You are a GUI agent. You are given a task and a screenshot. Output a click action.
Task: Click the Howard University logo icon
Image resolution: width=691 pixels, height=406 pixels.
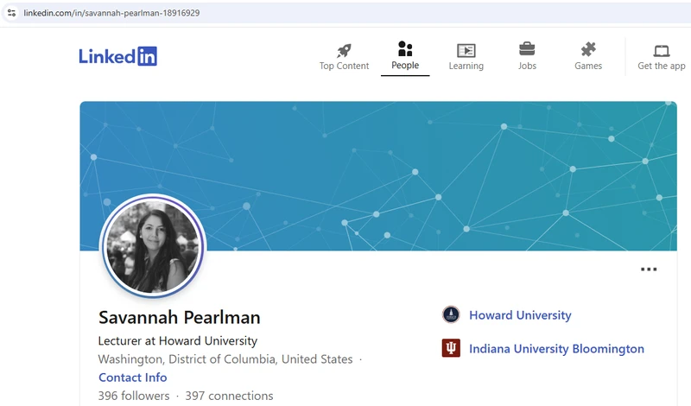[451, 314]
